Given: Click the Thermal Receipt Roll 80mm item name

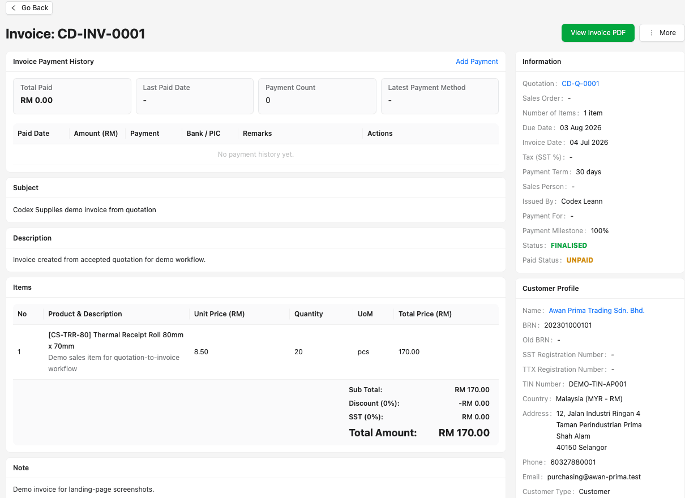Looking at the screenshot, I should 116,341.
